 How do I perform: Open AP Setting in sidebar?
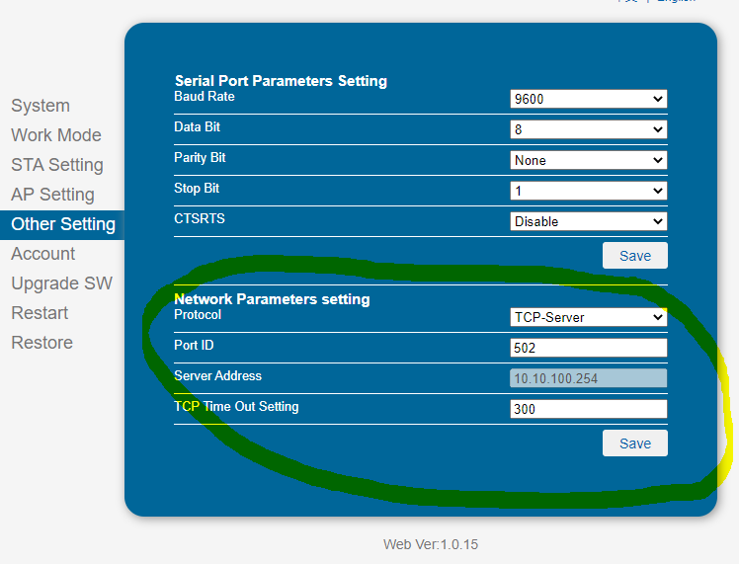(52, 195)
